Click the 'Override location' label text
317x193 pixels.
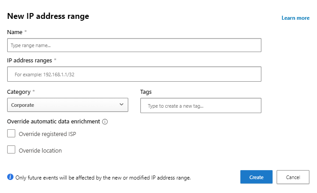[x=40, y=151]
